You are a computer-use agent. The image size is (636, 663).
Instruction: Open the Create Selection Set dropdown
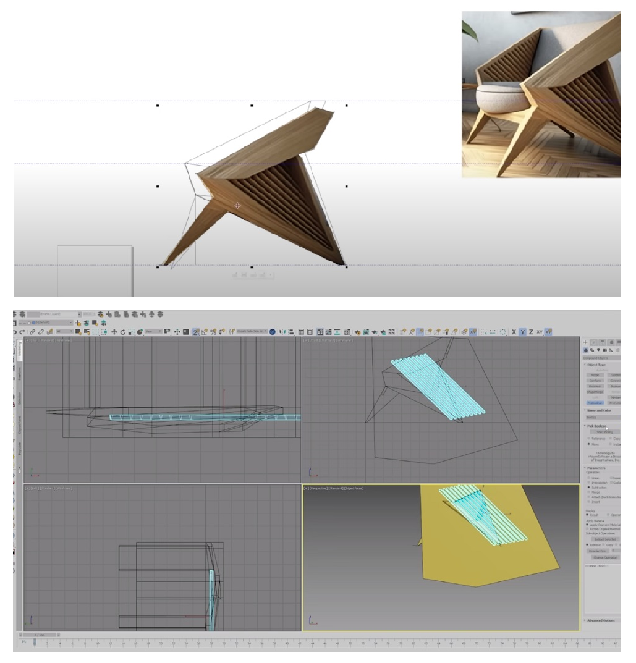(x=250, y=332)
